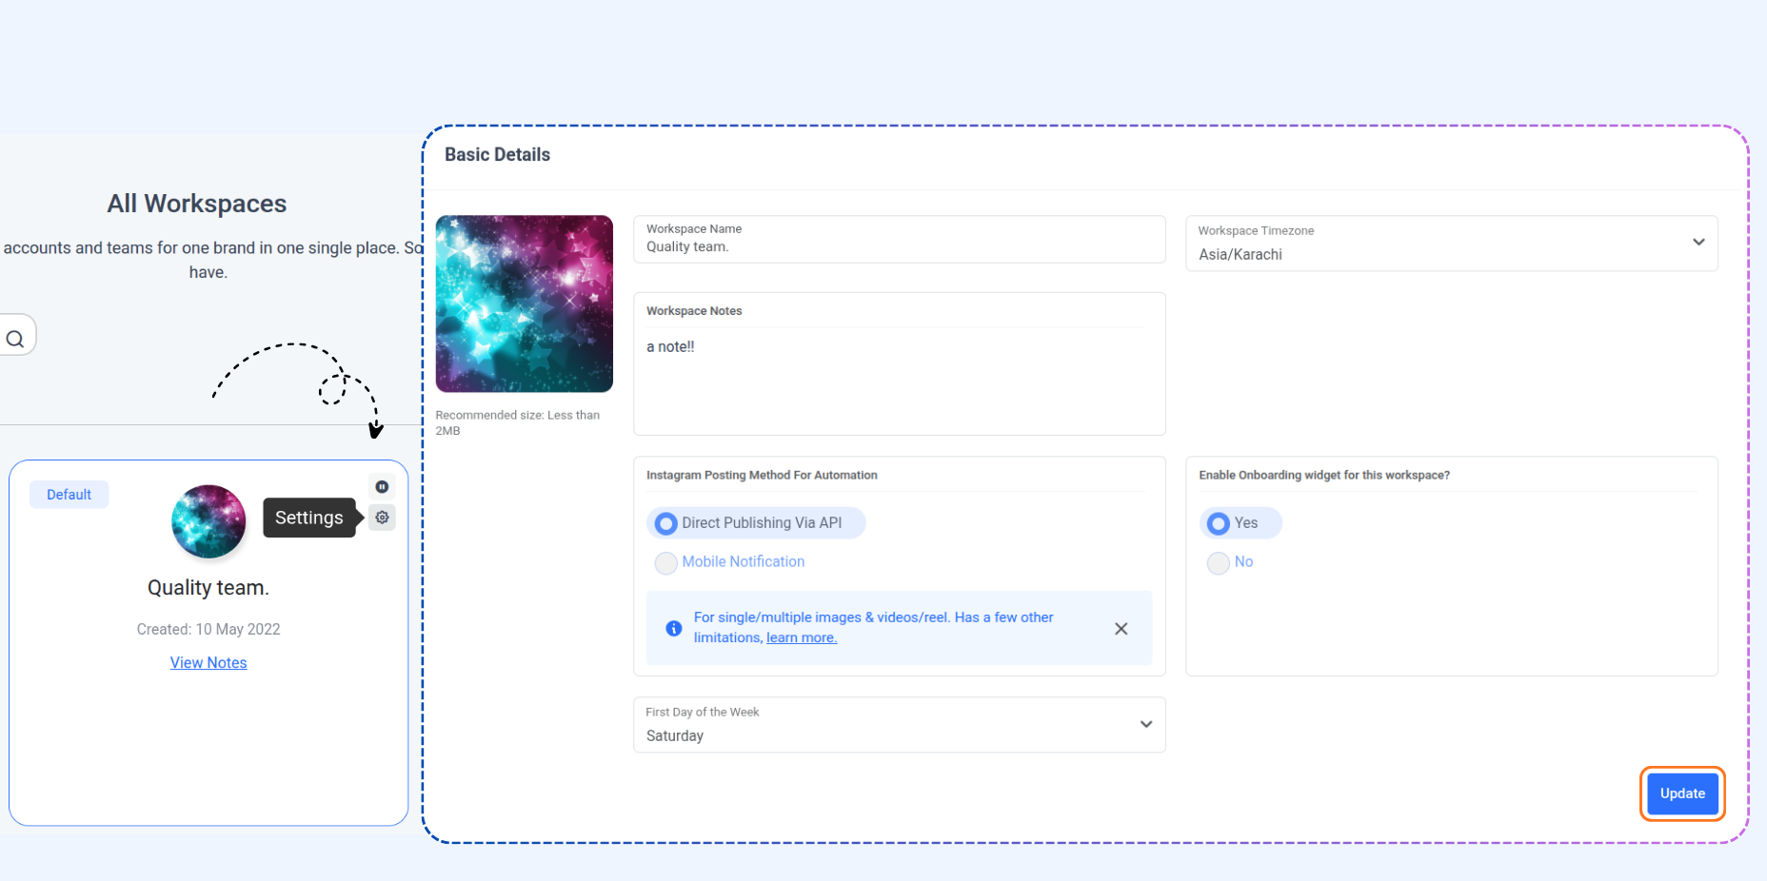Click the Basic Details heading

tap(497, 154)
